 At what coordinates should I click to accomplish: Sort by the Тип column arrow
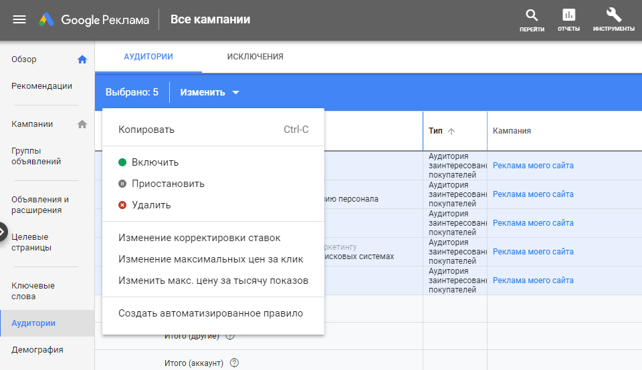451,131
